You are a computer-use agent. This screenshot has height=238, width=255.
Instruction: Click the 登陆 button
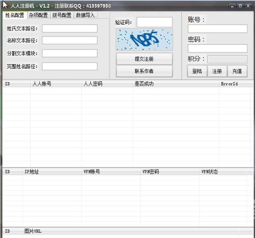point(197,71)
